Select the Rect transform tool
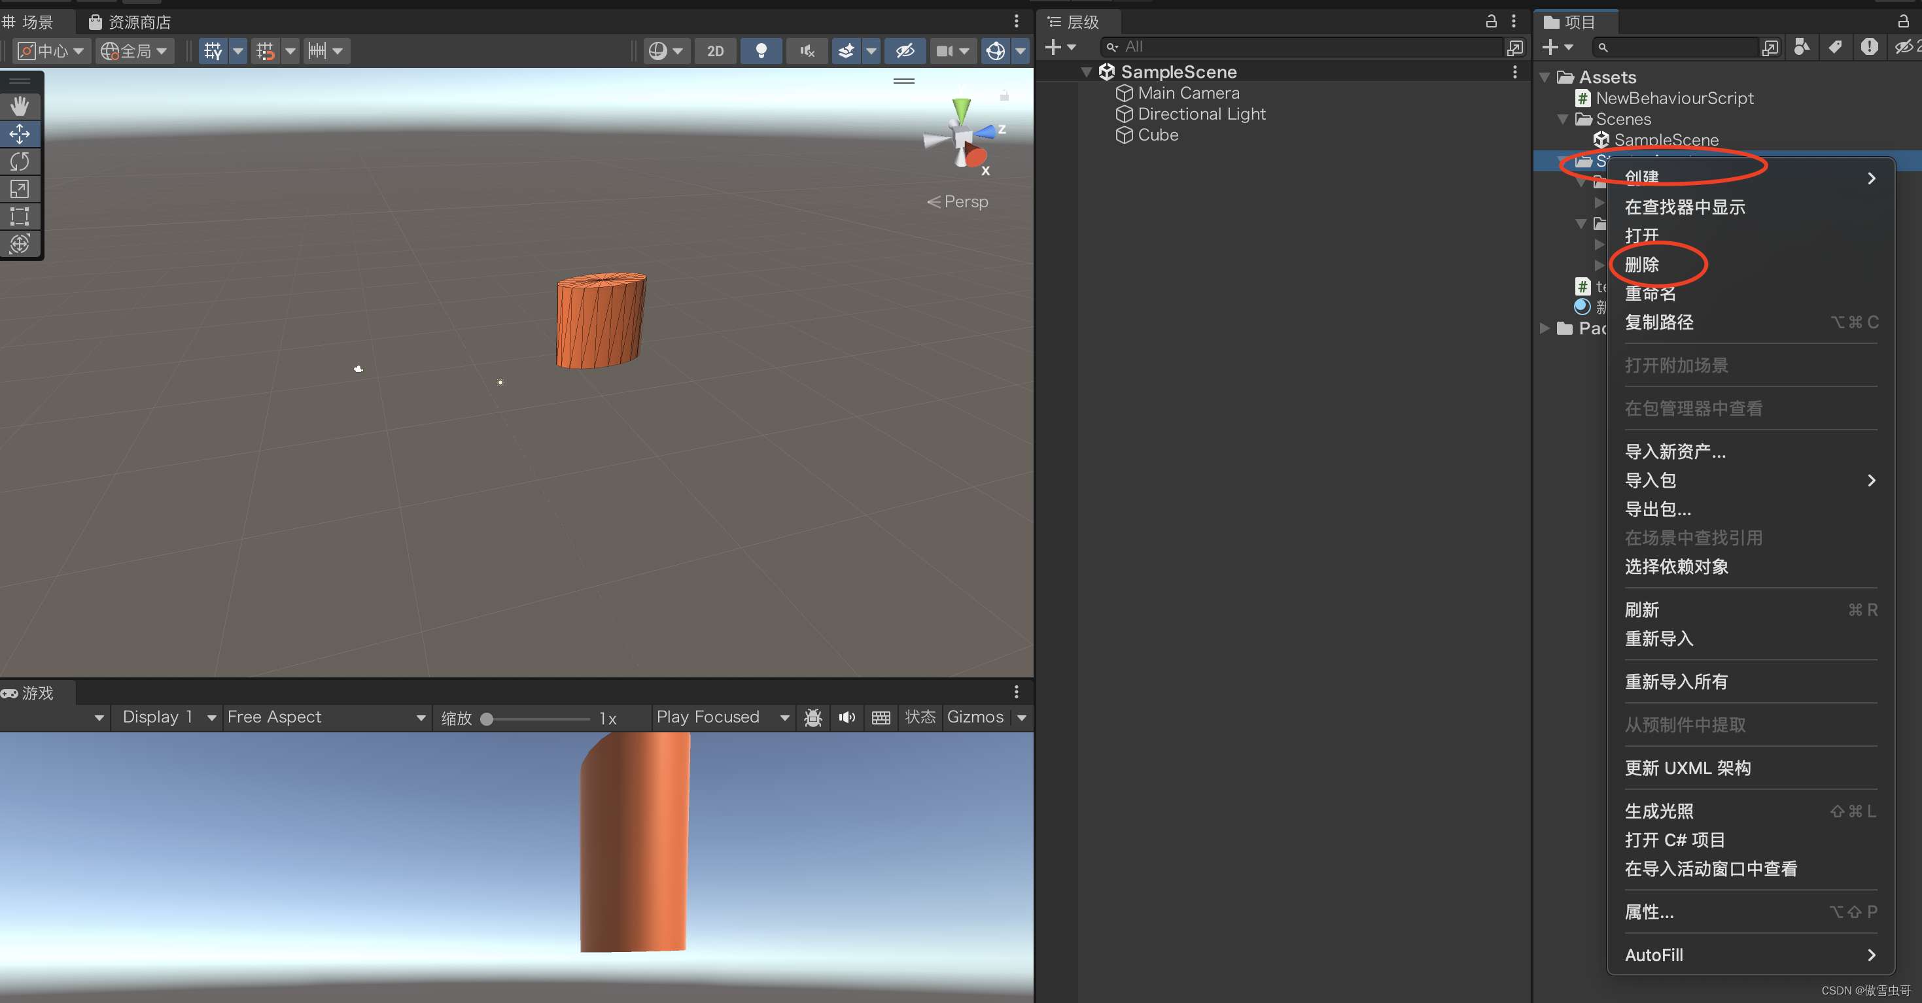The height and width of the screenshot is (1003, 1922). point(20,216)
